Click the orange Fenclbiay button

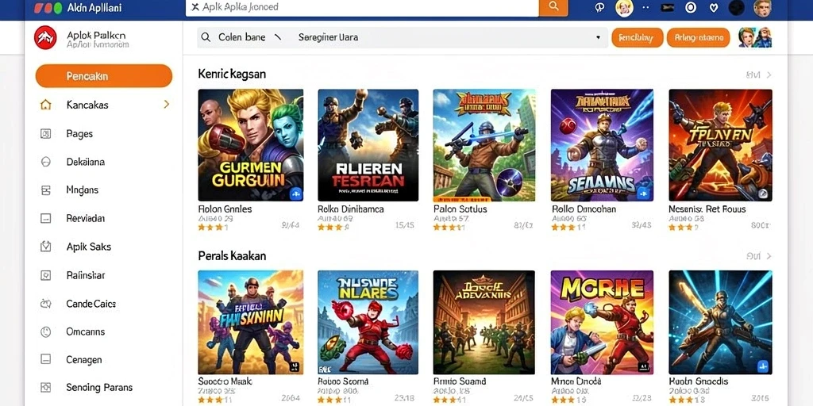pyautogui.click(x=638, y=37)
